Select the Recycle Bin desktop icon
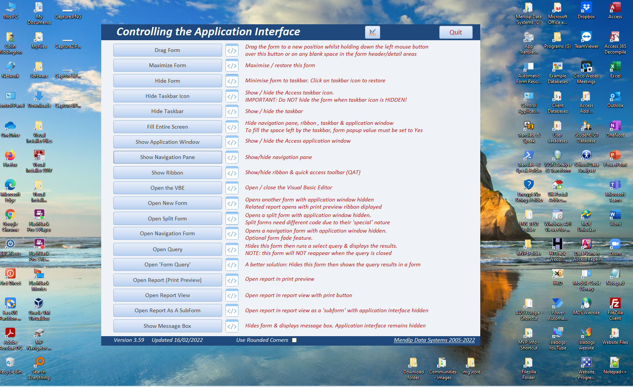This screenshot has width=633, height=387. tap(10, 365)
